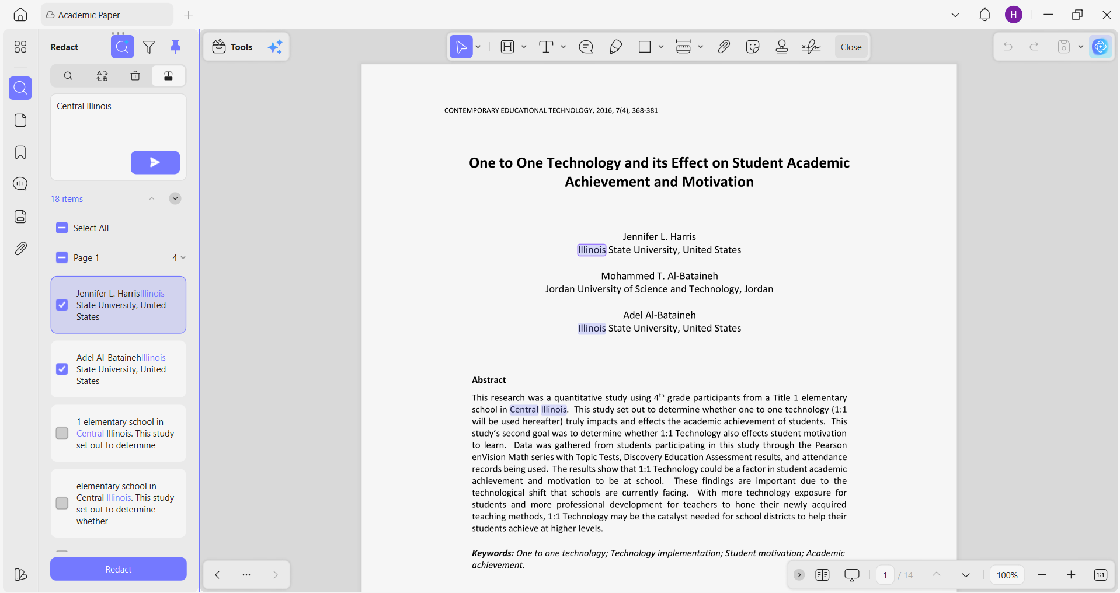Viewport: 1120px width, 593px height.
Task: Switch to the Replace tab icon
Action: pos(102,76)
